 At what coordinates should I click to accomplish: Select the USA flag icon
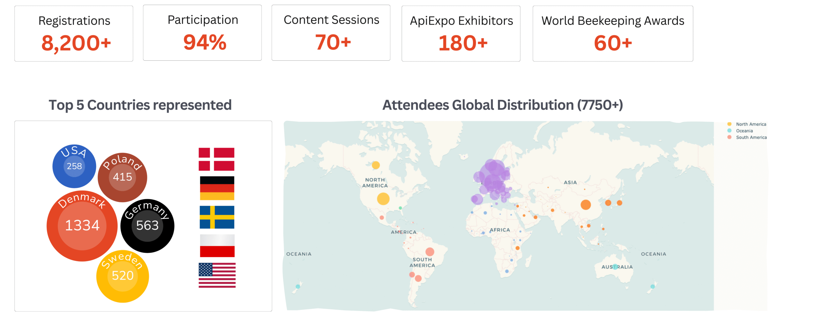217,275
